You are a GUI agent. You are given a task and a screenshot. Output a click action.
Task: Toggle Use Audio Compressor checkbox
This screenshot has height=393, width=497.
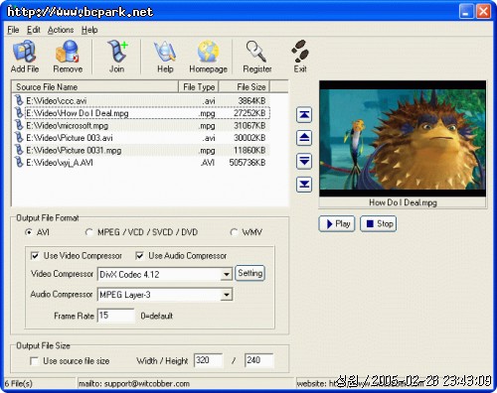pyautogui.click(x=139, y=256)
